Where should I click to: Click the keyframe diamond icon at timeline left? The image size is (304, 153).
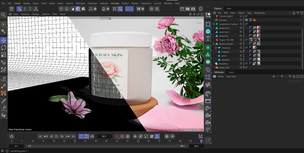pos(12,136)
